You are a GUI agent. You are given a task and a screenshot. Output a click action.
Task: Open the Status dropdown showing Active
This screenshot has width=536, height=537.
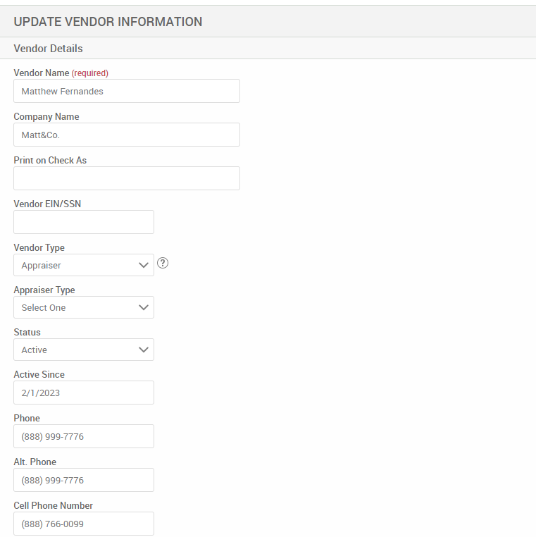coord(84,350)
